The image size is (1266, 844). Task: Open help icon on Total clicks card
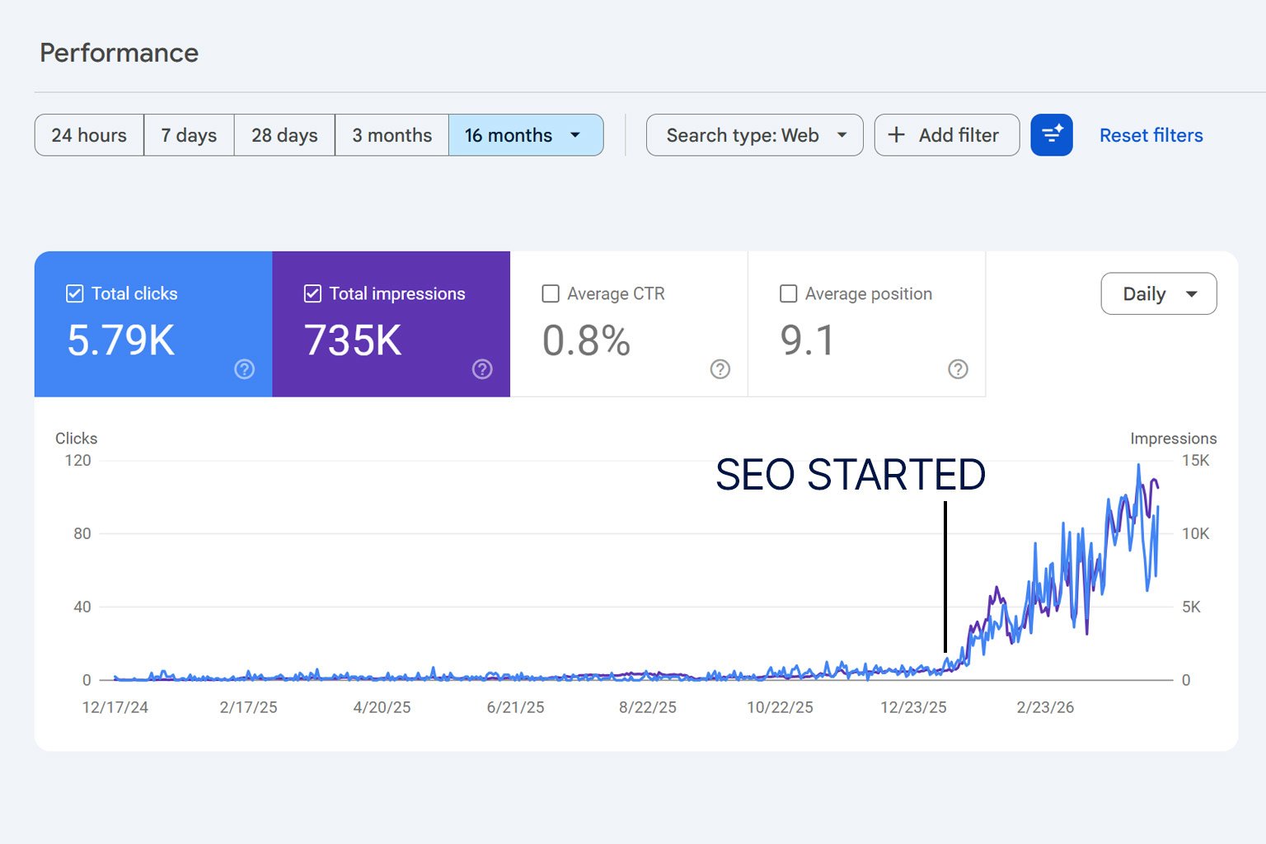pos(244,369)
